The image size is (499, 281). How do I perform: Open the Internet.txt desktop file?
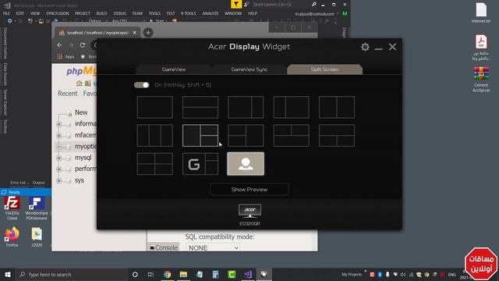pyautogui.click(x=481, y=12)
